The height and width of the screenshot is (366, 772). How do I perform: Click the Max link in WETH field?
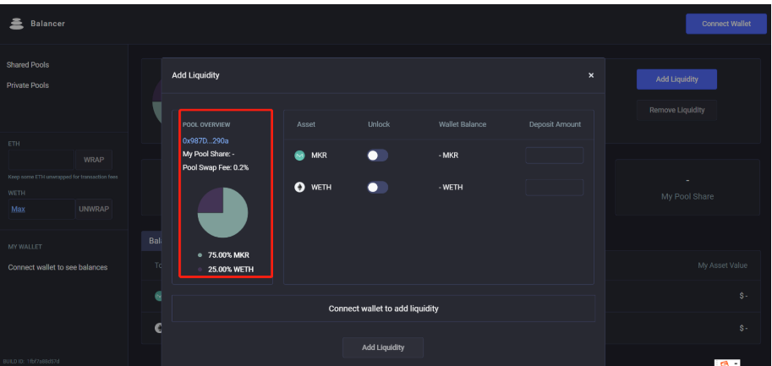[x=19, y=209]
